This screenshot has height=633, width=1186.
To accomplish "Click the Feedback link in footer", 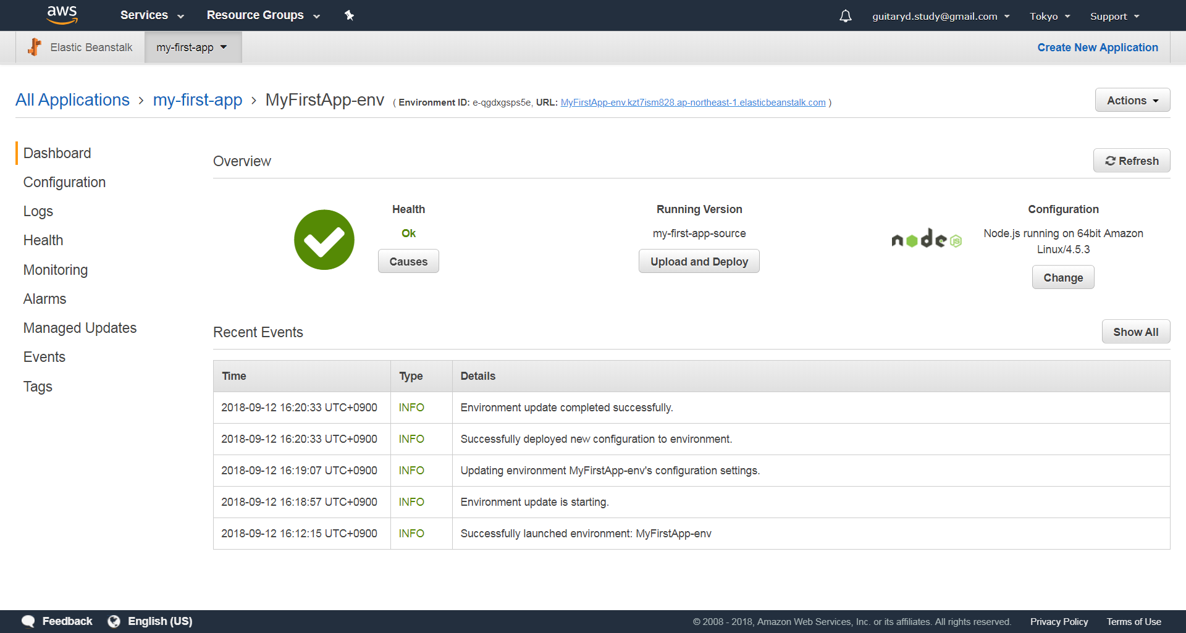I will pyautogui.click(x=67, y=621).
